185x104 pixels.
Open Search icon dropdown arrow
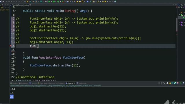click(85, 1)
